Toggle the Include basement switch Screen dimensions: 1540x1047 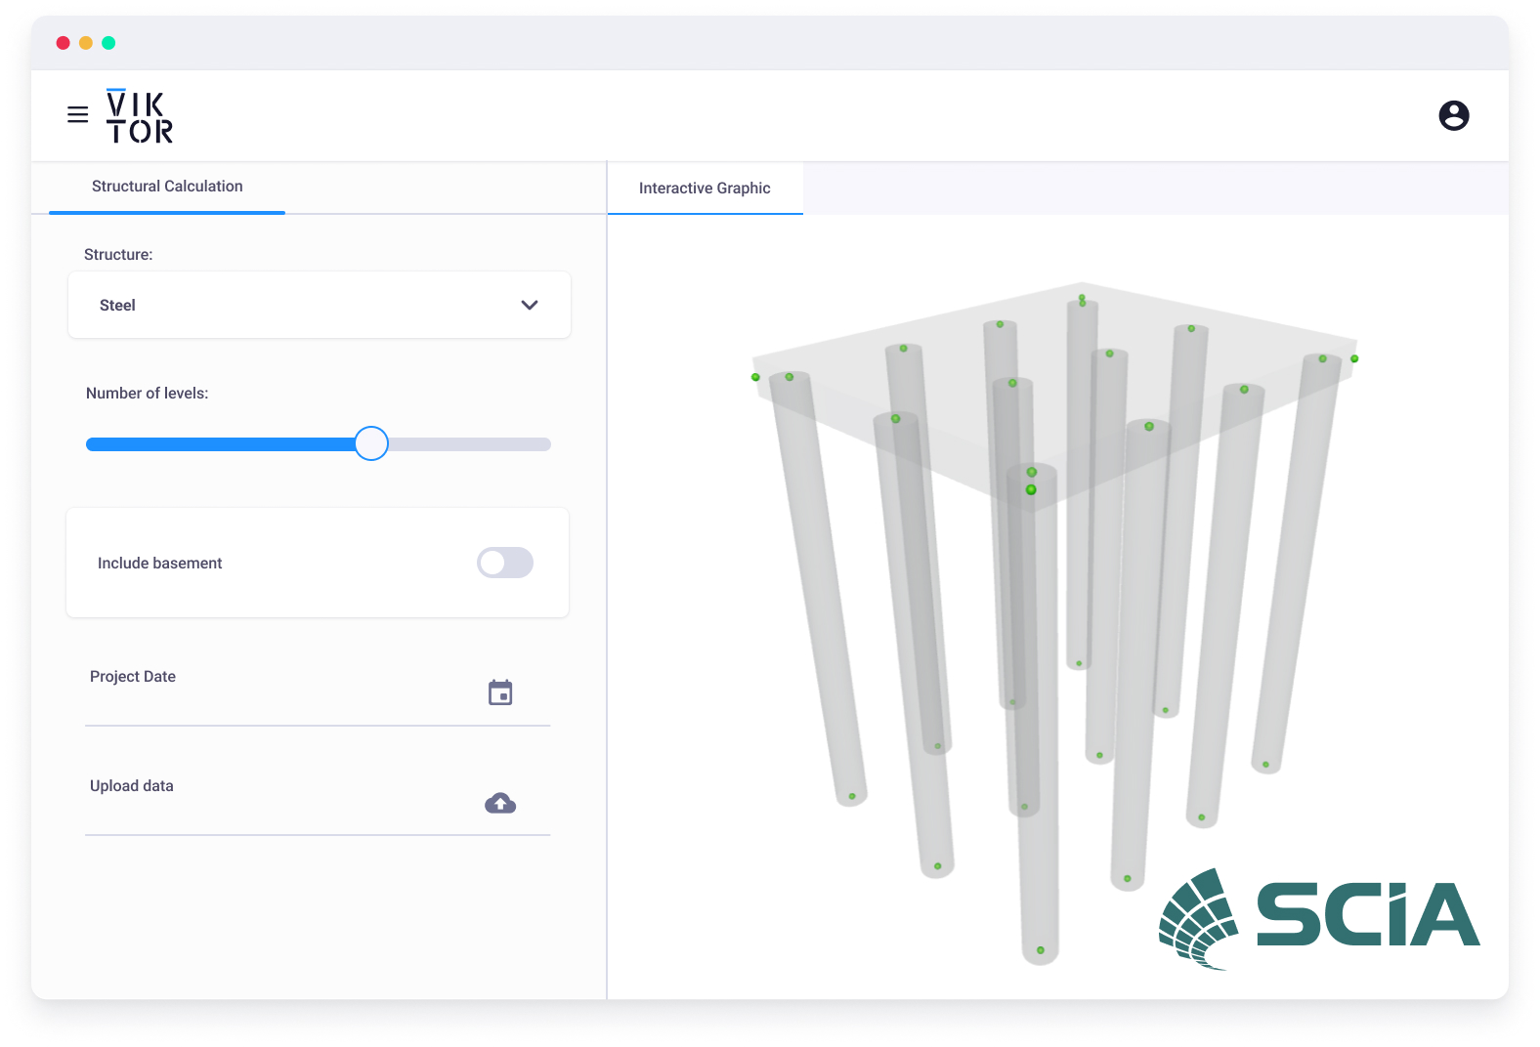point(504,563)
